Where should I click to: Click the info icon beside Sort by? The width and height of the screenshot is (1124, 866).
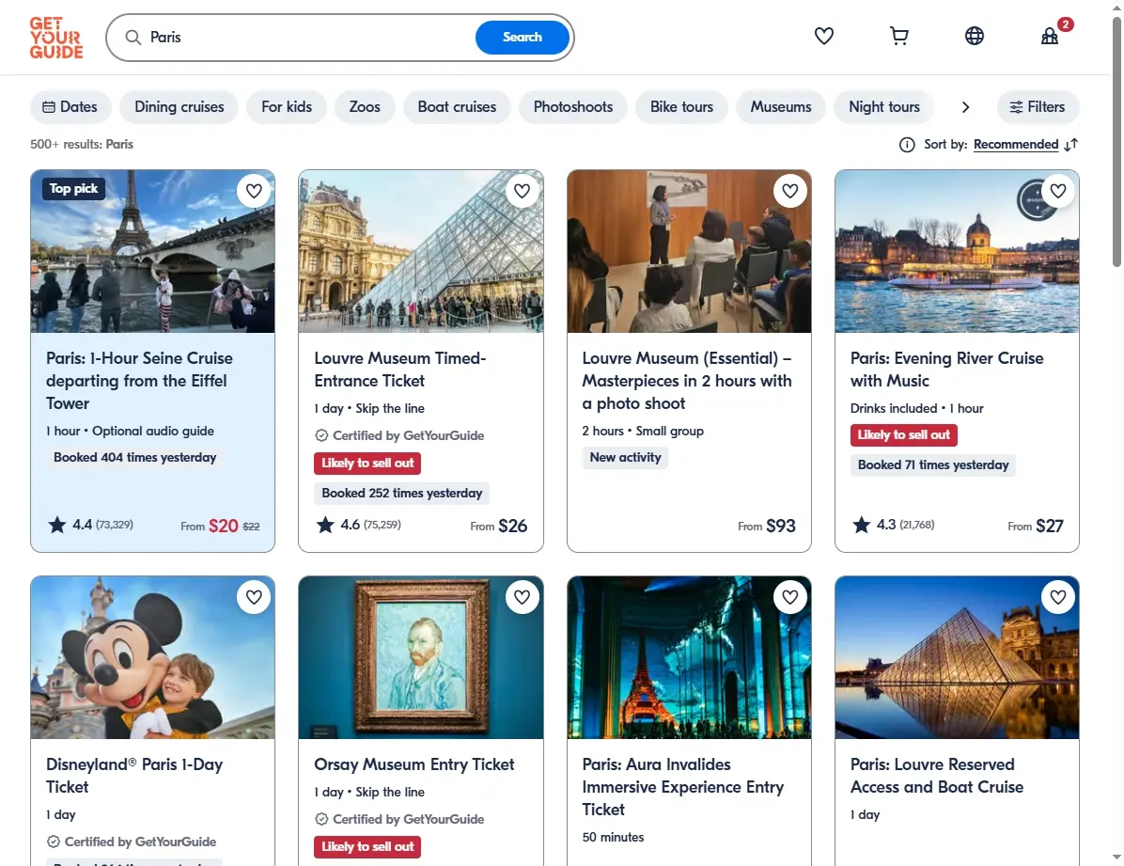tap(907, 145)
